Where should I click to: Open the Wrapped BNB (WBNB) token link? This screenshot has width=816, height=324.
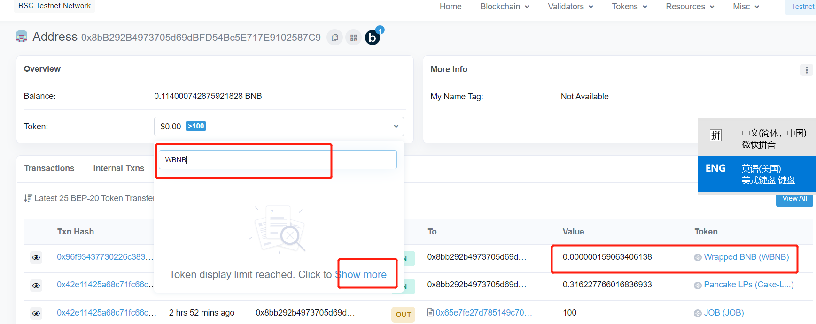pos(746,257)
